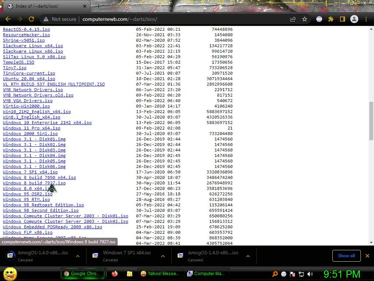Open the Chrome three-dot menu
Screen dimensions: 374x281
[366, 19]
